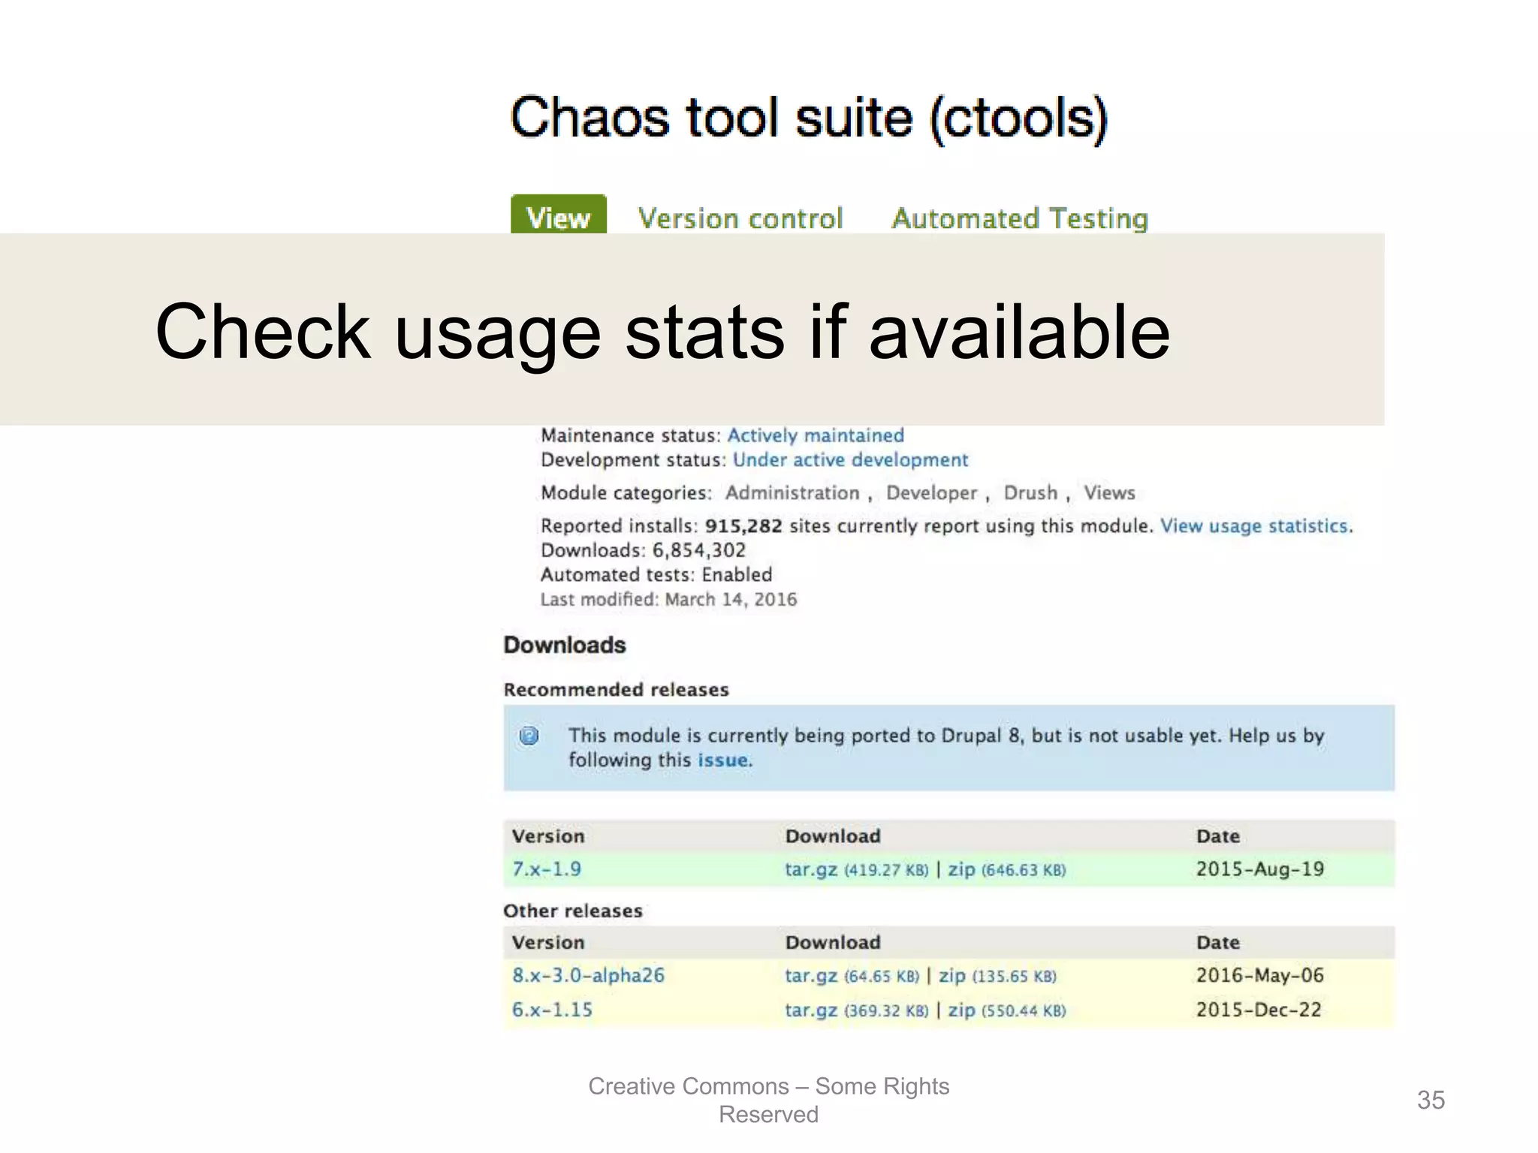Click the 2015-Aug-19 release date
Viewport: 1538px width, 1153px height.
(1260, 869)
